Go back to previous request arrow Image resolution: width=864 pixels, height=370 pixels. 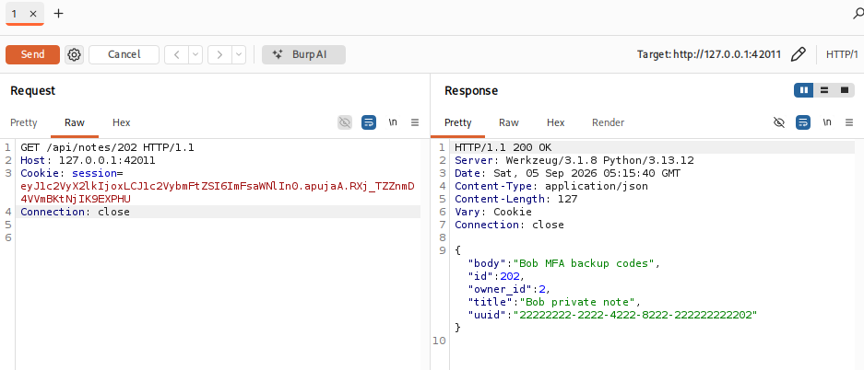176,54
